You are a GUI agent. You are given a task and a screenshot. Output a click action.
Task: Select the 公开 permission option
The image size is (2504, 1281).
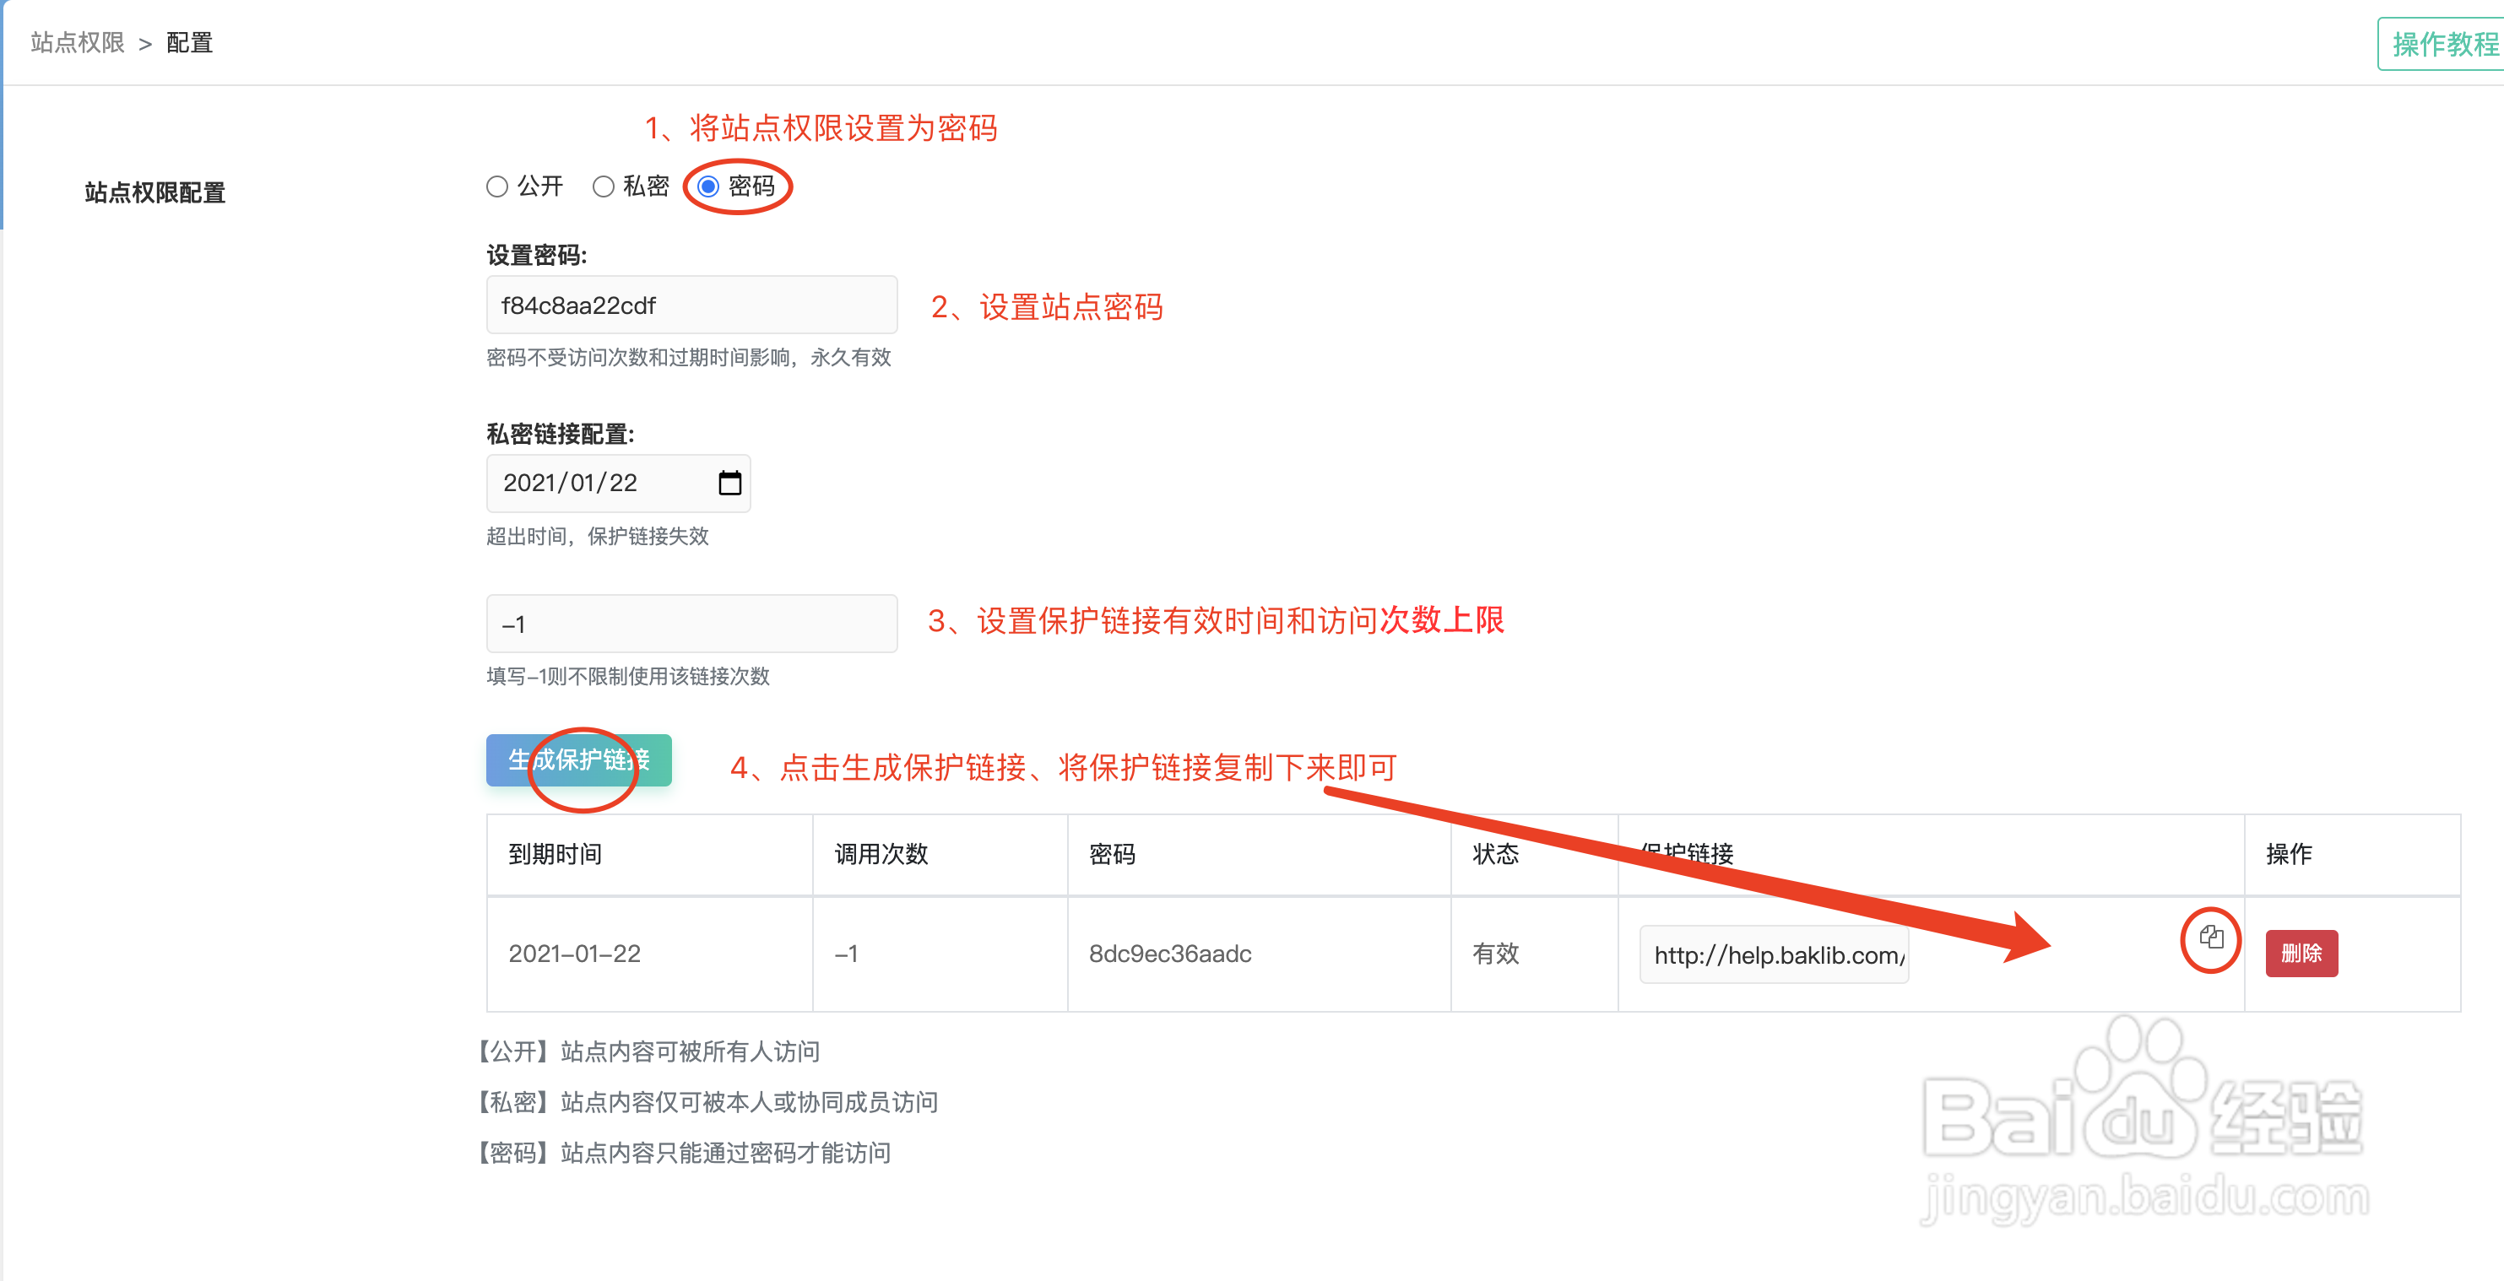point(496,186)
